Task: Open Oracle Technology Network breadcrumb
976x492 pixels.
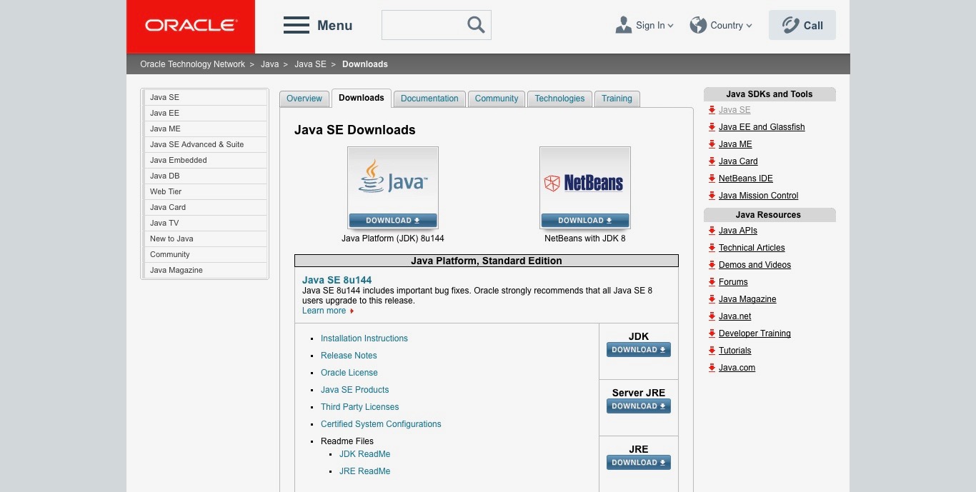Action: click(x=192, y=64)
